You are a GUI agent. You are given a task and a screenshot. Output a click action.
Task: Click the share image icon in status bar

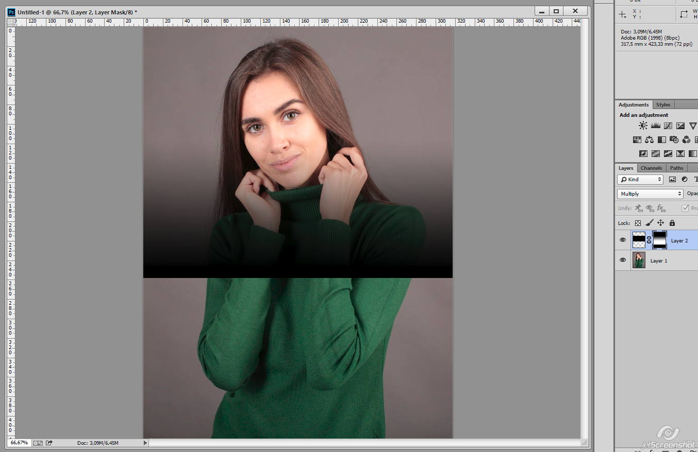[x=49, y=443]
